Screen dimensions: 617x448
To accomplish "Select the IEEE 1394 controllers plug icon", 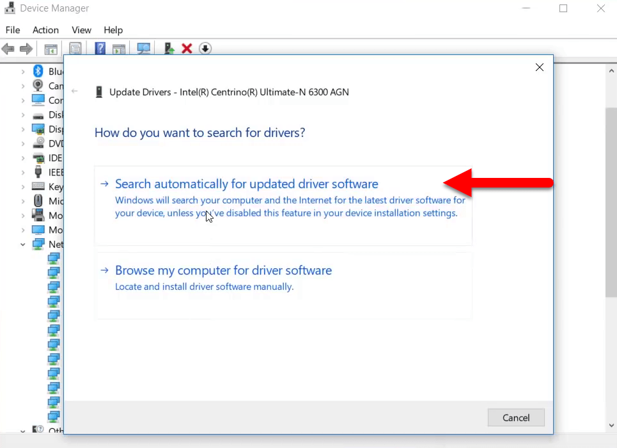I will point(38,172).
